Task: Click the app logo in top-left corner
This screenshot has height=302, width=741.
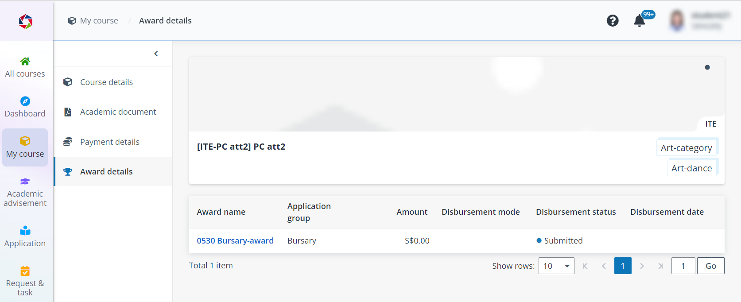Action: point(26,21)
